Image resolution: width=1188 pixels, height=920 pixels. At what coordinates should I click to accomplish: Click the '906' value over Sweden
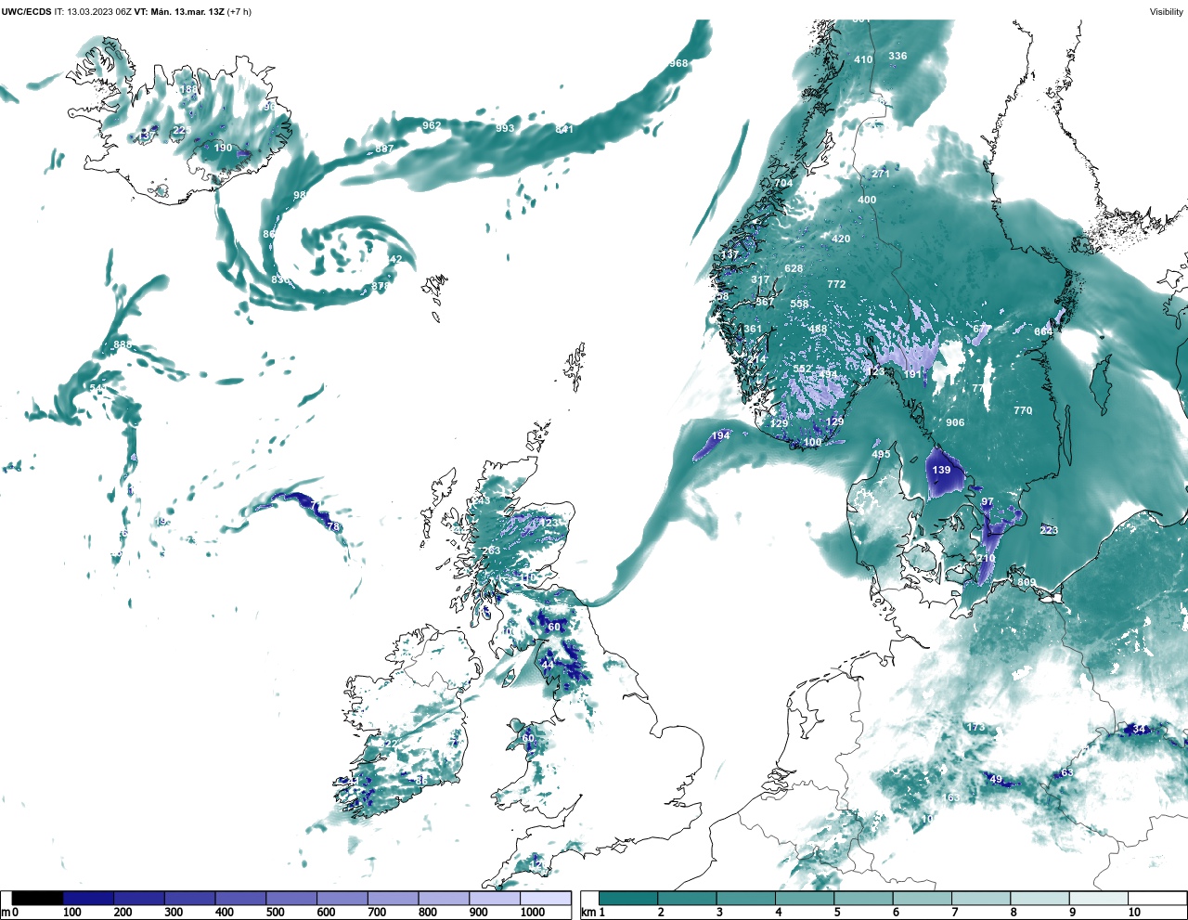coord(955,422)
